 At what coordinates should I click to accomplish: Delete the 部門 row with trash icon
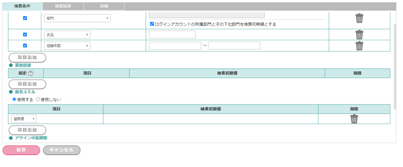359,19
